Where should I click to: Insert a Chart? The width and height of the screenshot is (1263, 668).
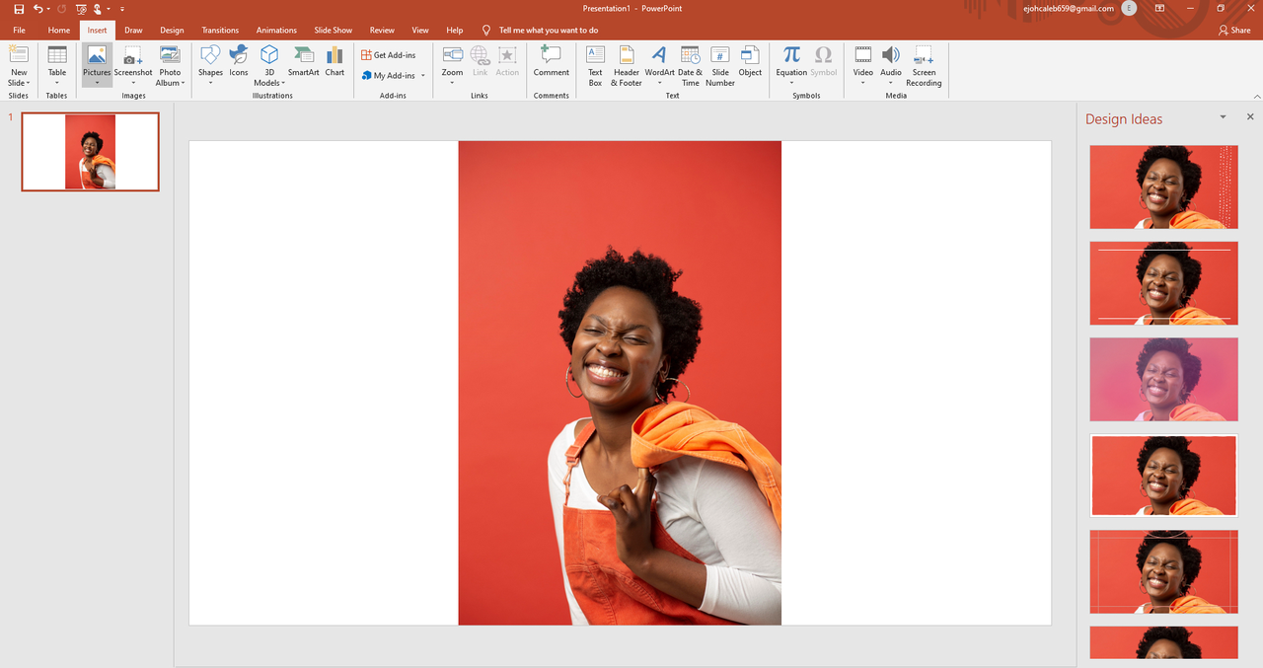click(x=334, y=61)
